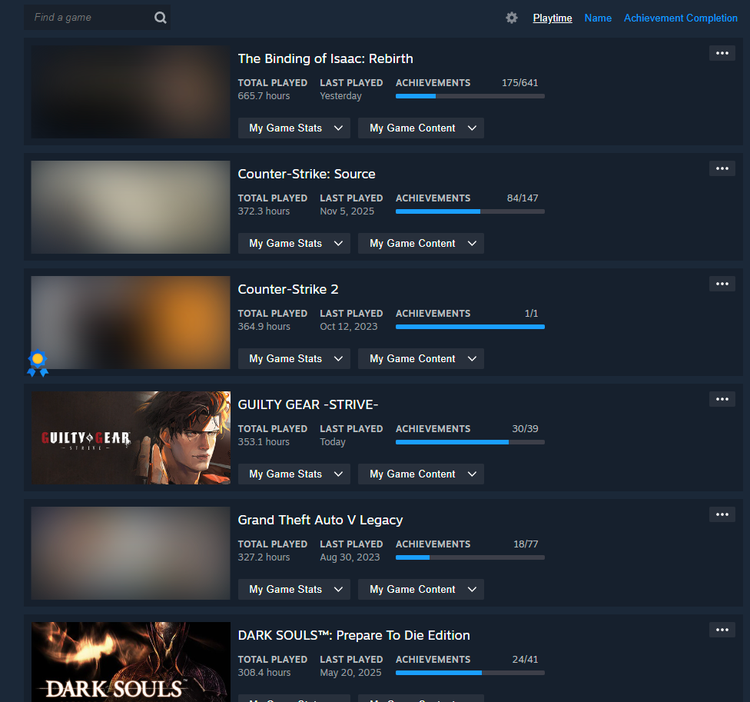This screenshot has width=750, height=702.
Task: Click the Grand Theft Auto V cover image
Action: (131, 553)
